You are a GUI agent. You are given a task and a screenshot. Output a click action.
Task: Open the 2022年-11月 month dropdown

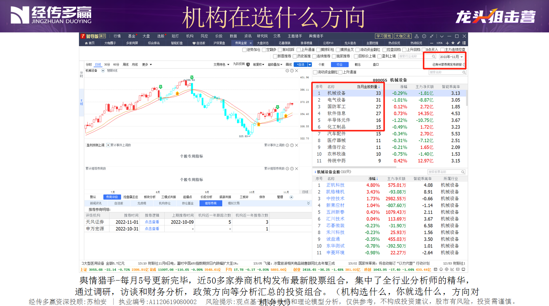coord(451,56)
